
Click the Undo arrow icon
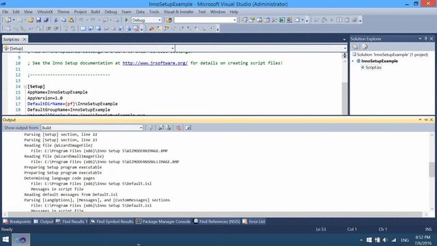click(x=81, y=20)
